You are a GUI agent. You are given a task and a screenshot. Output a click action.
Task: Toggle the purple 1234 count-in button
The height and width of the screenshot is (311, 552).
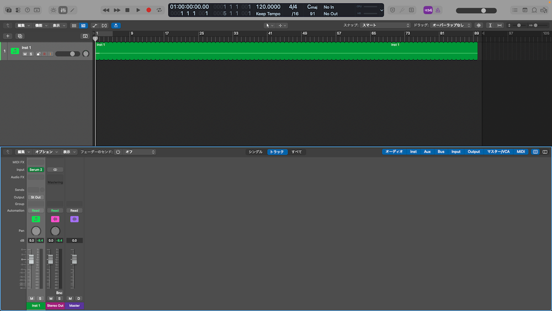click(x=428, y=10)
